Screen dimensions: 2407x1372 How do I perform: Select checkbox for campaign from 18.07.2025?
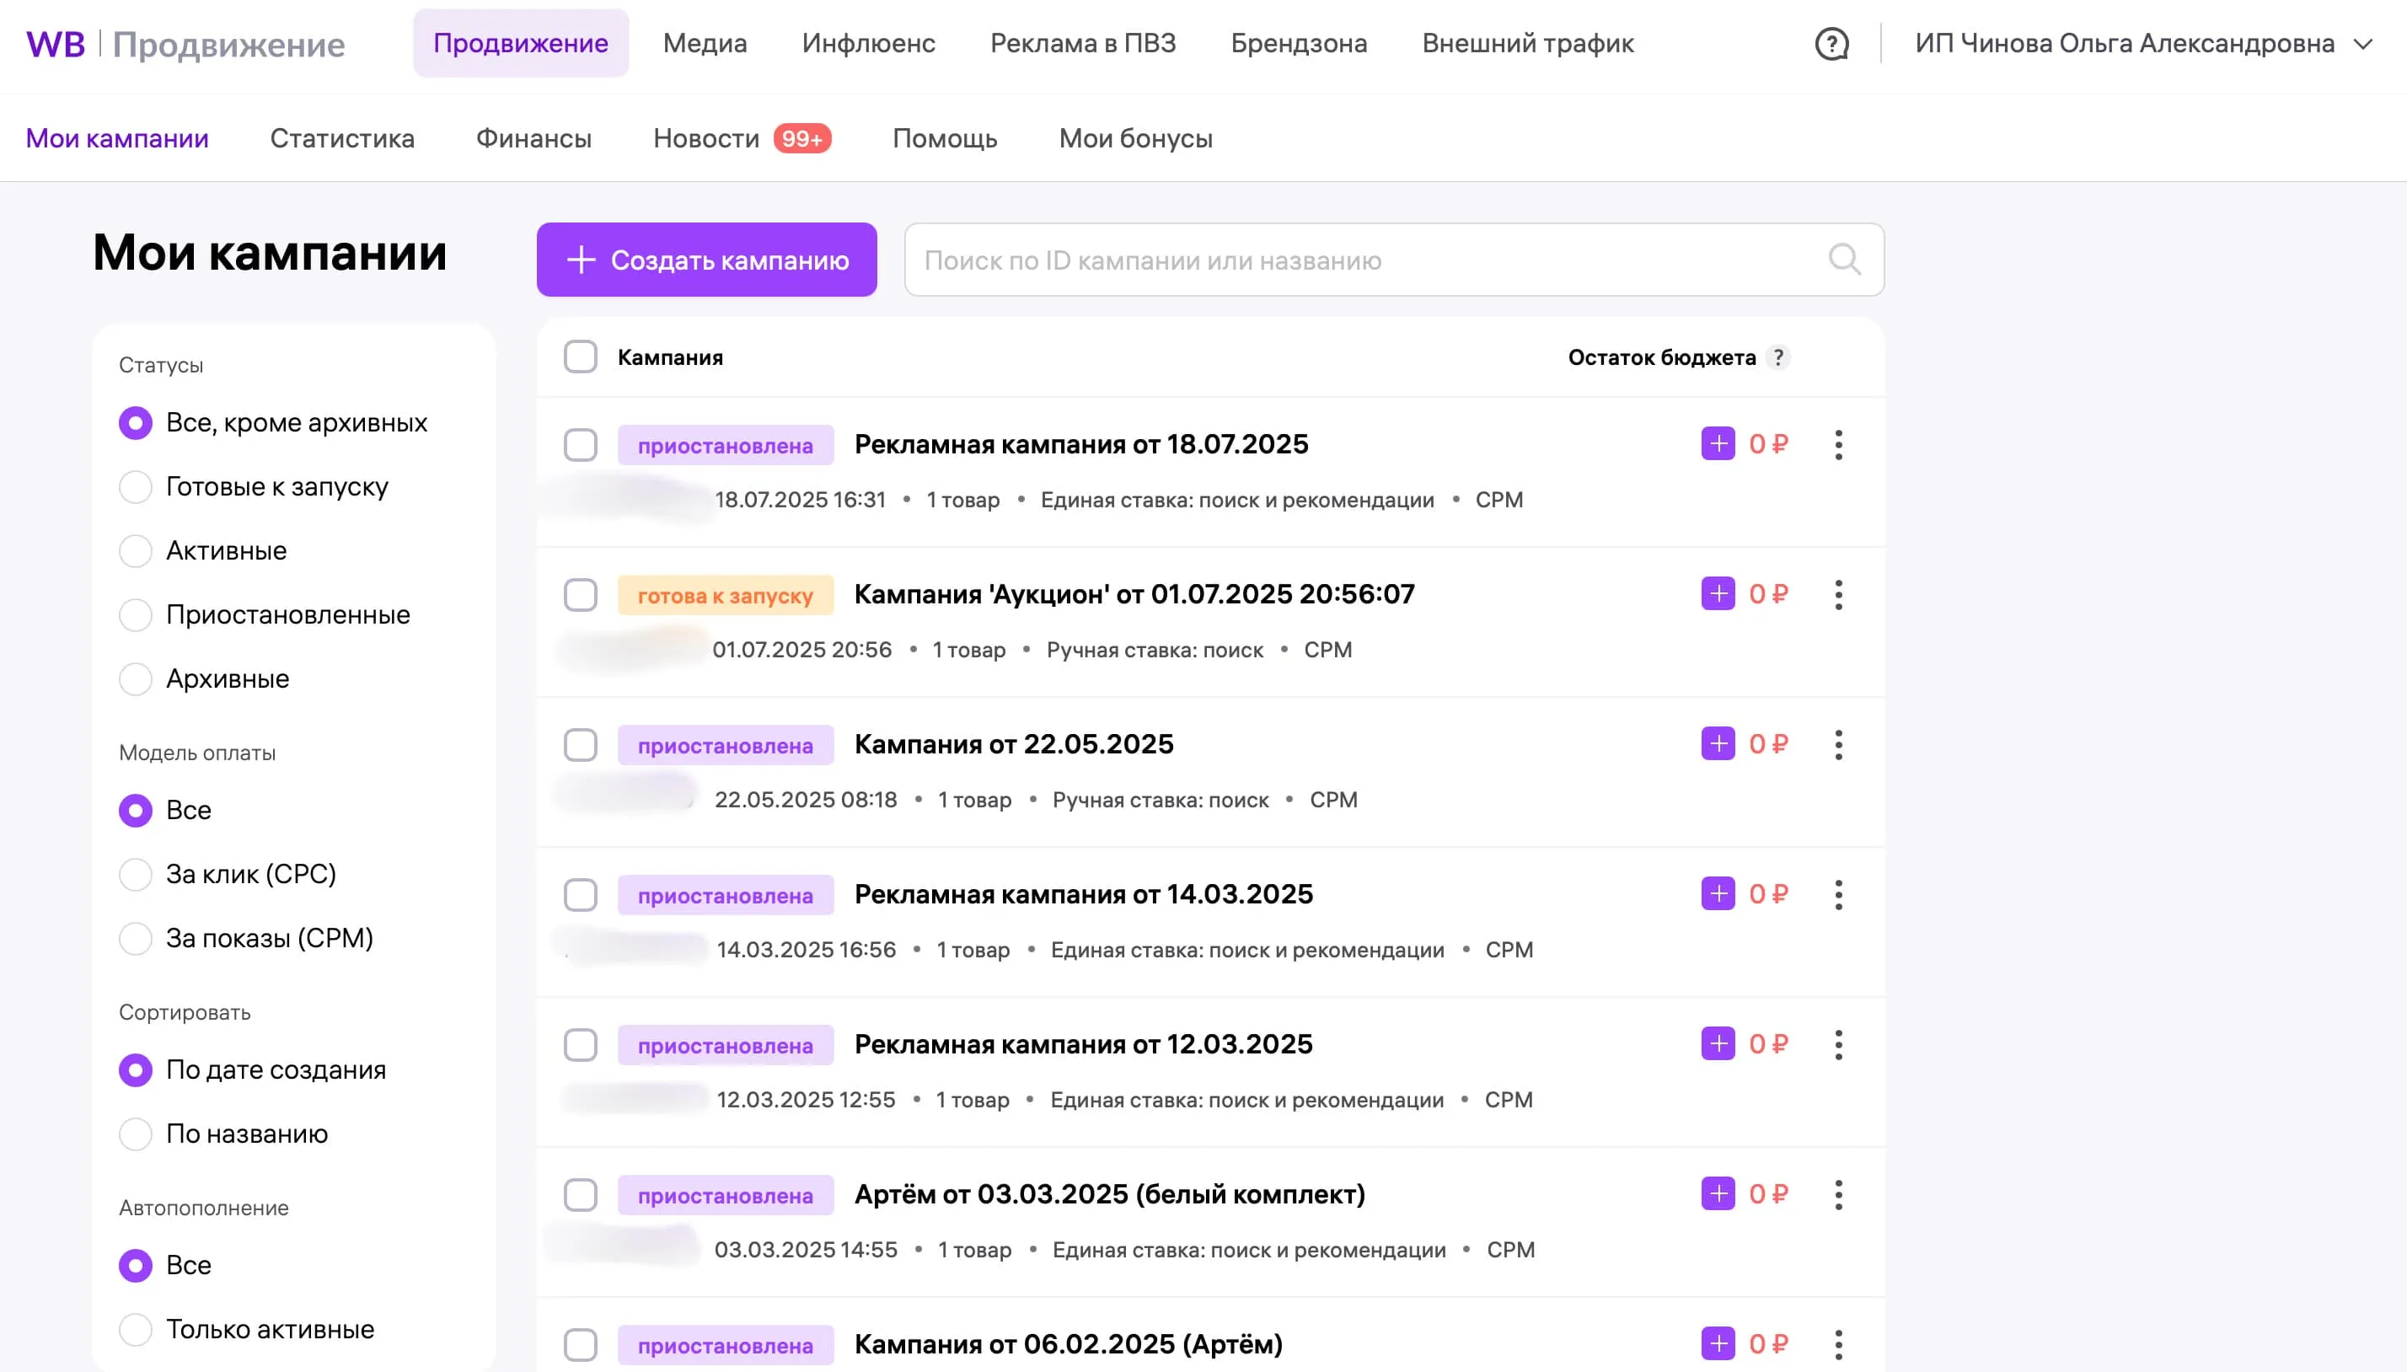click(581, 445)
